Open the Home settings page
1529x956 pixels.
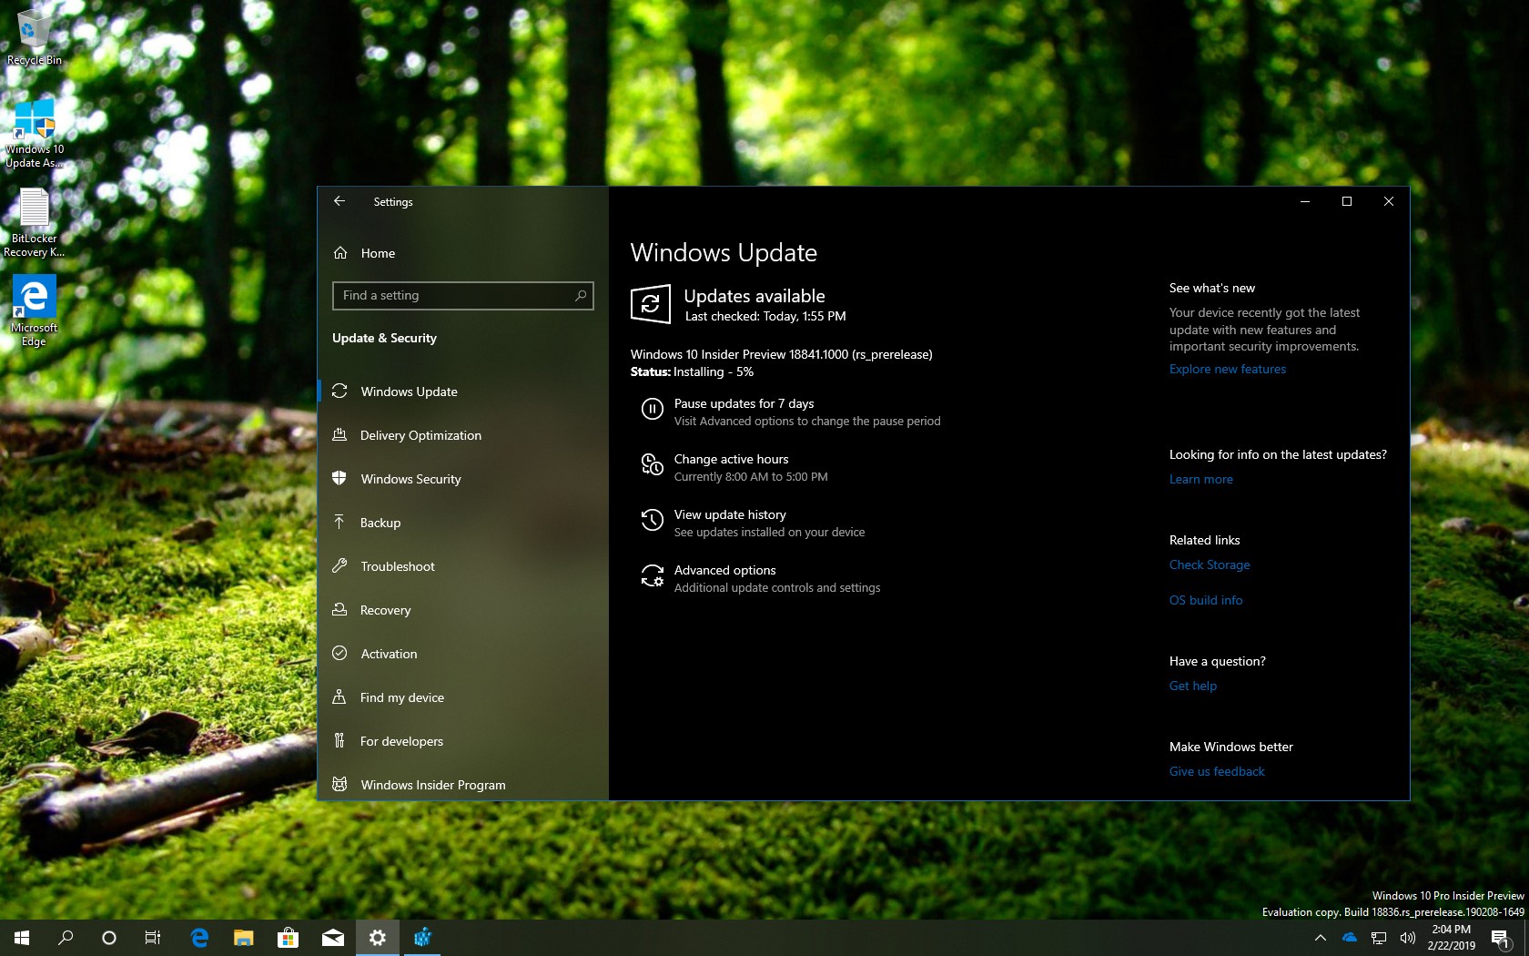coord(377,253)
